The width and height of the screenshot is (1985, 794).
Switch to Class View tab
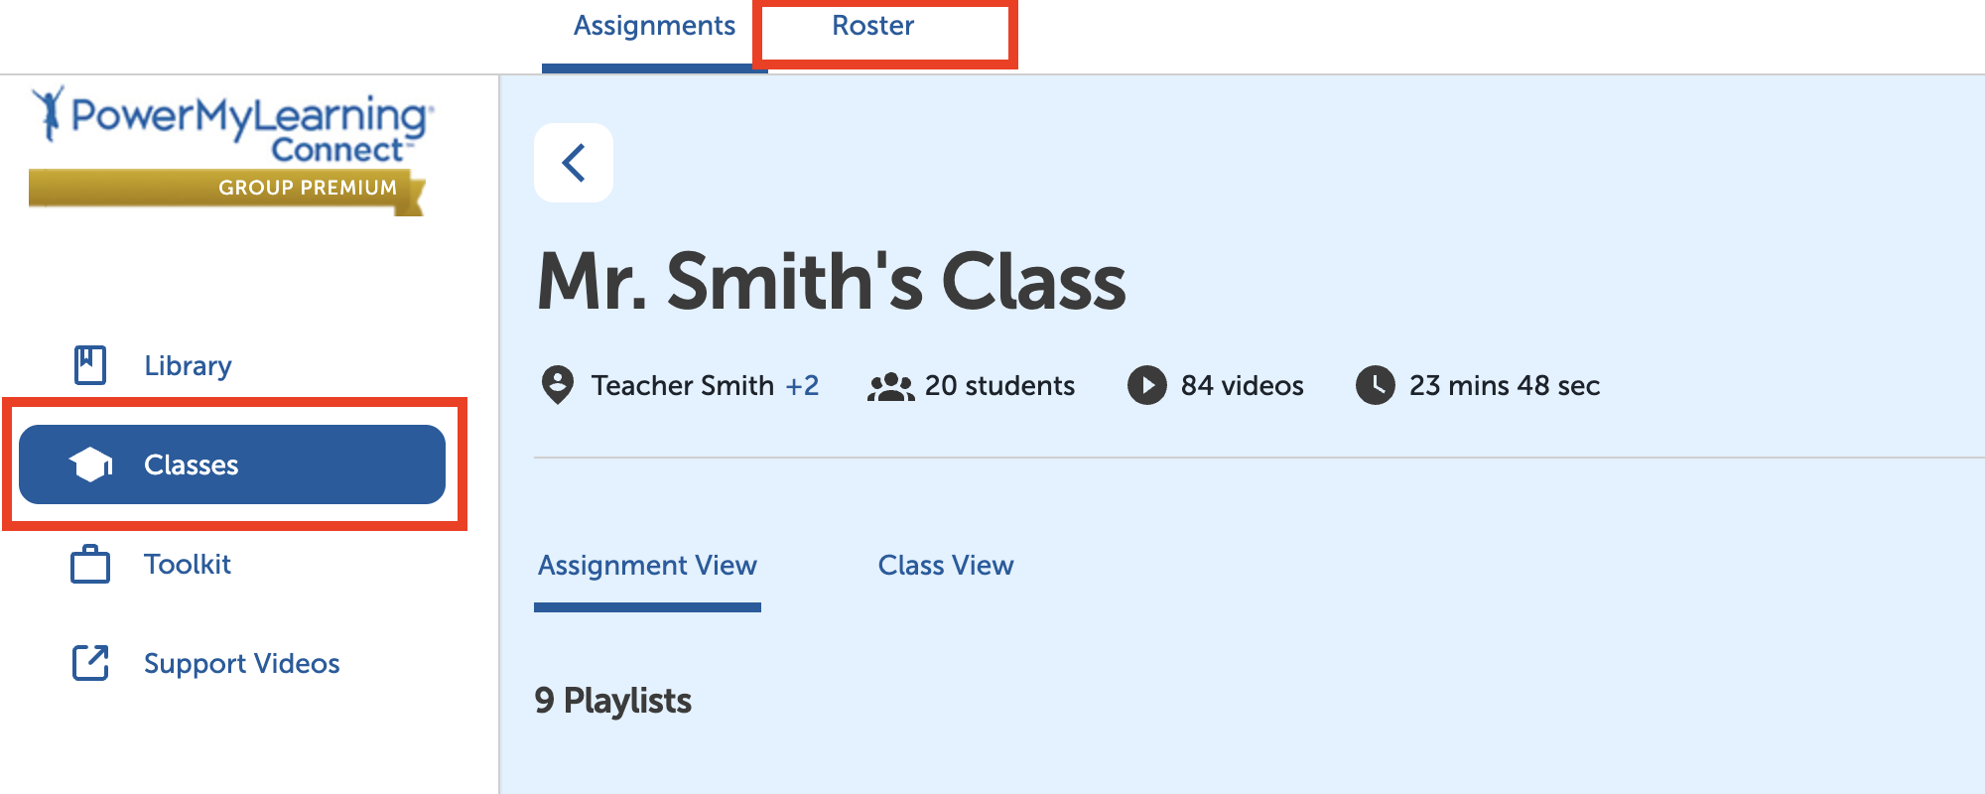point(946,566)
